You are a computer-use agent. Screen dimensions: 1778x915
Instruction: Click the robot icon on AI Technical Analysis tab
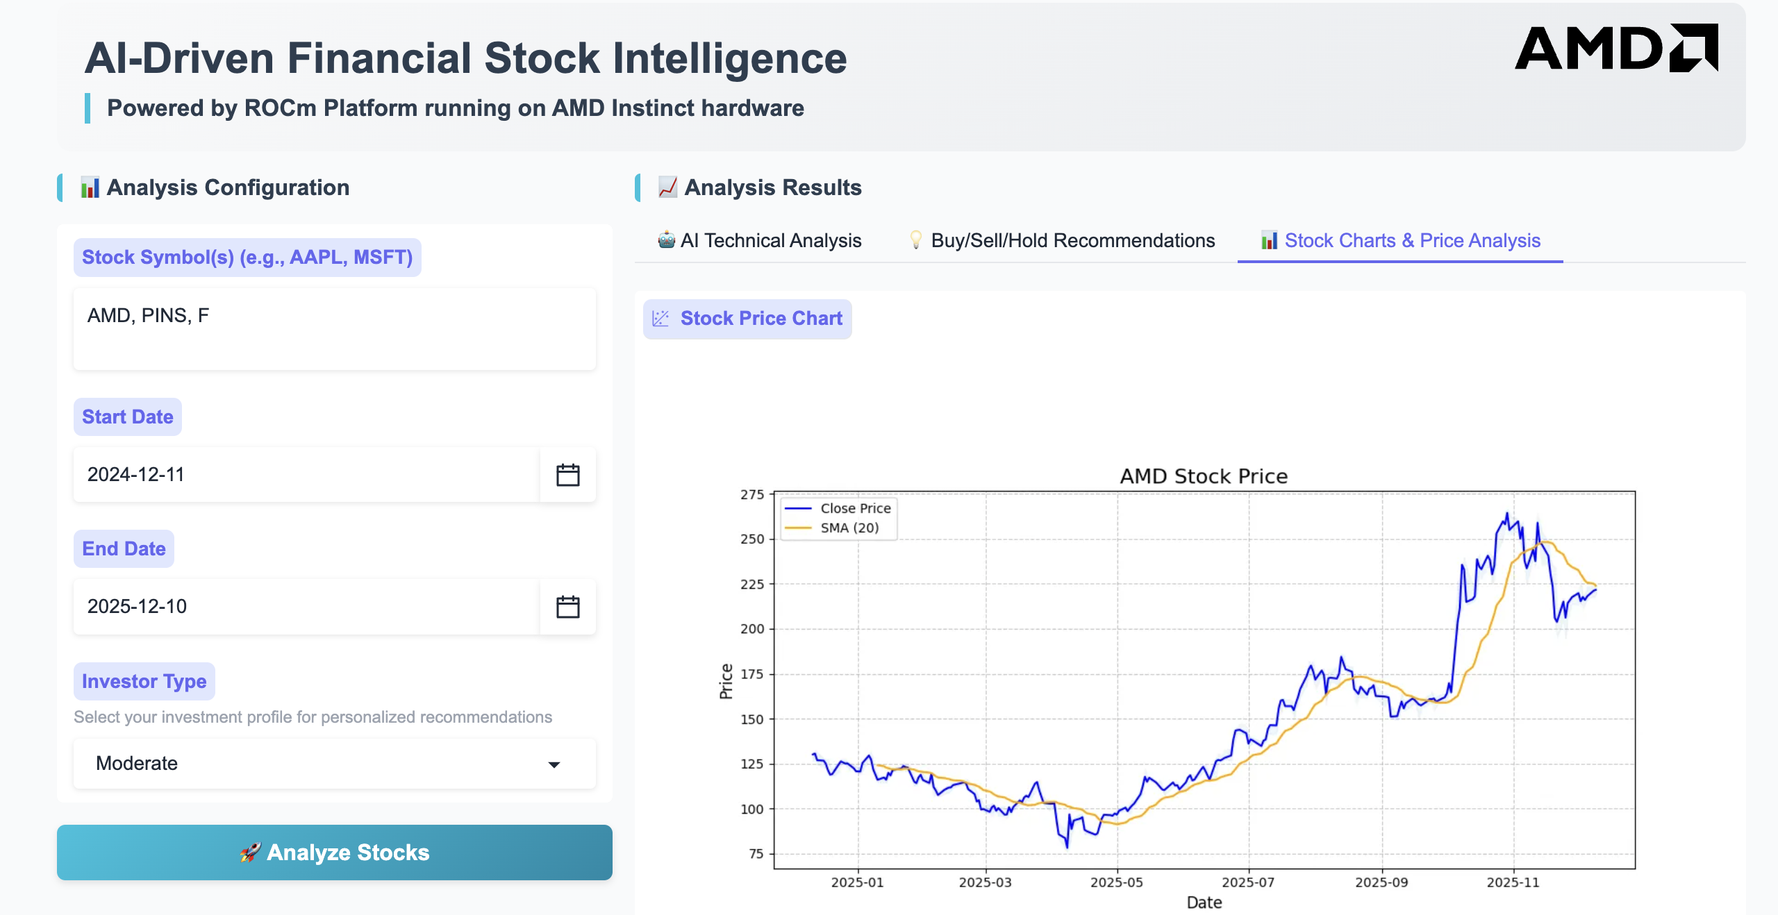(666, 240)
